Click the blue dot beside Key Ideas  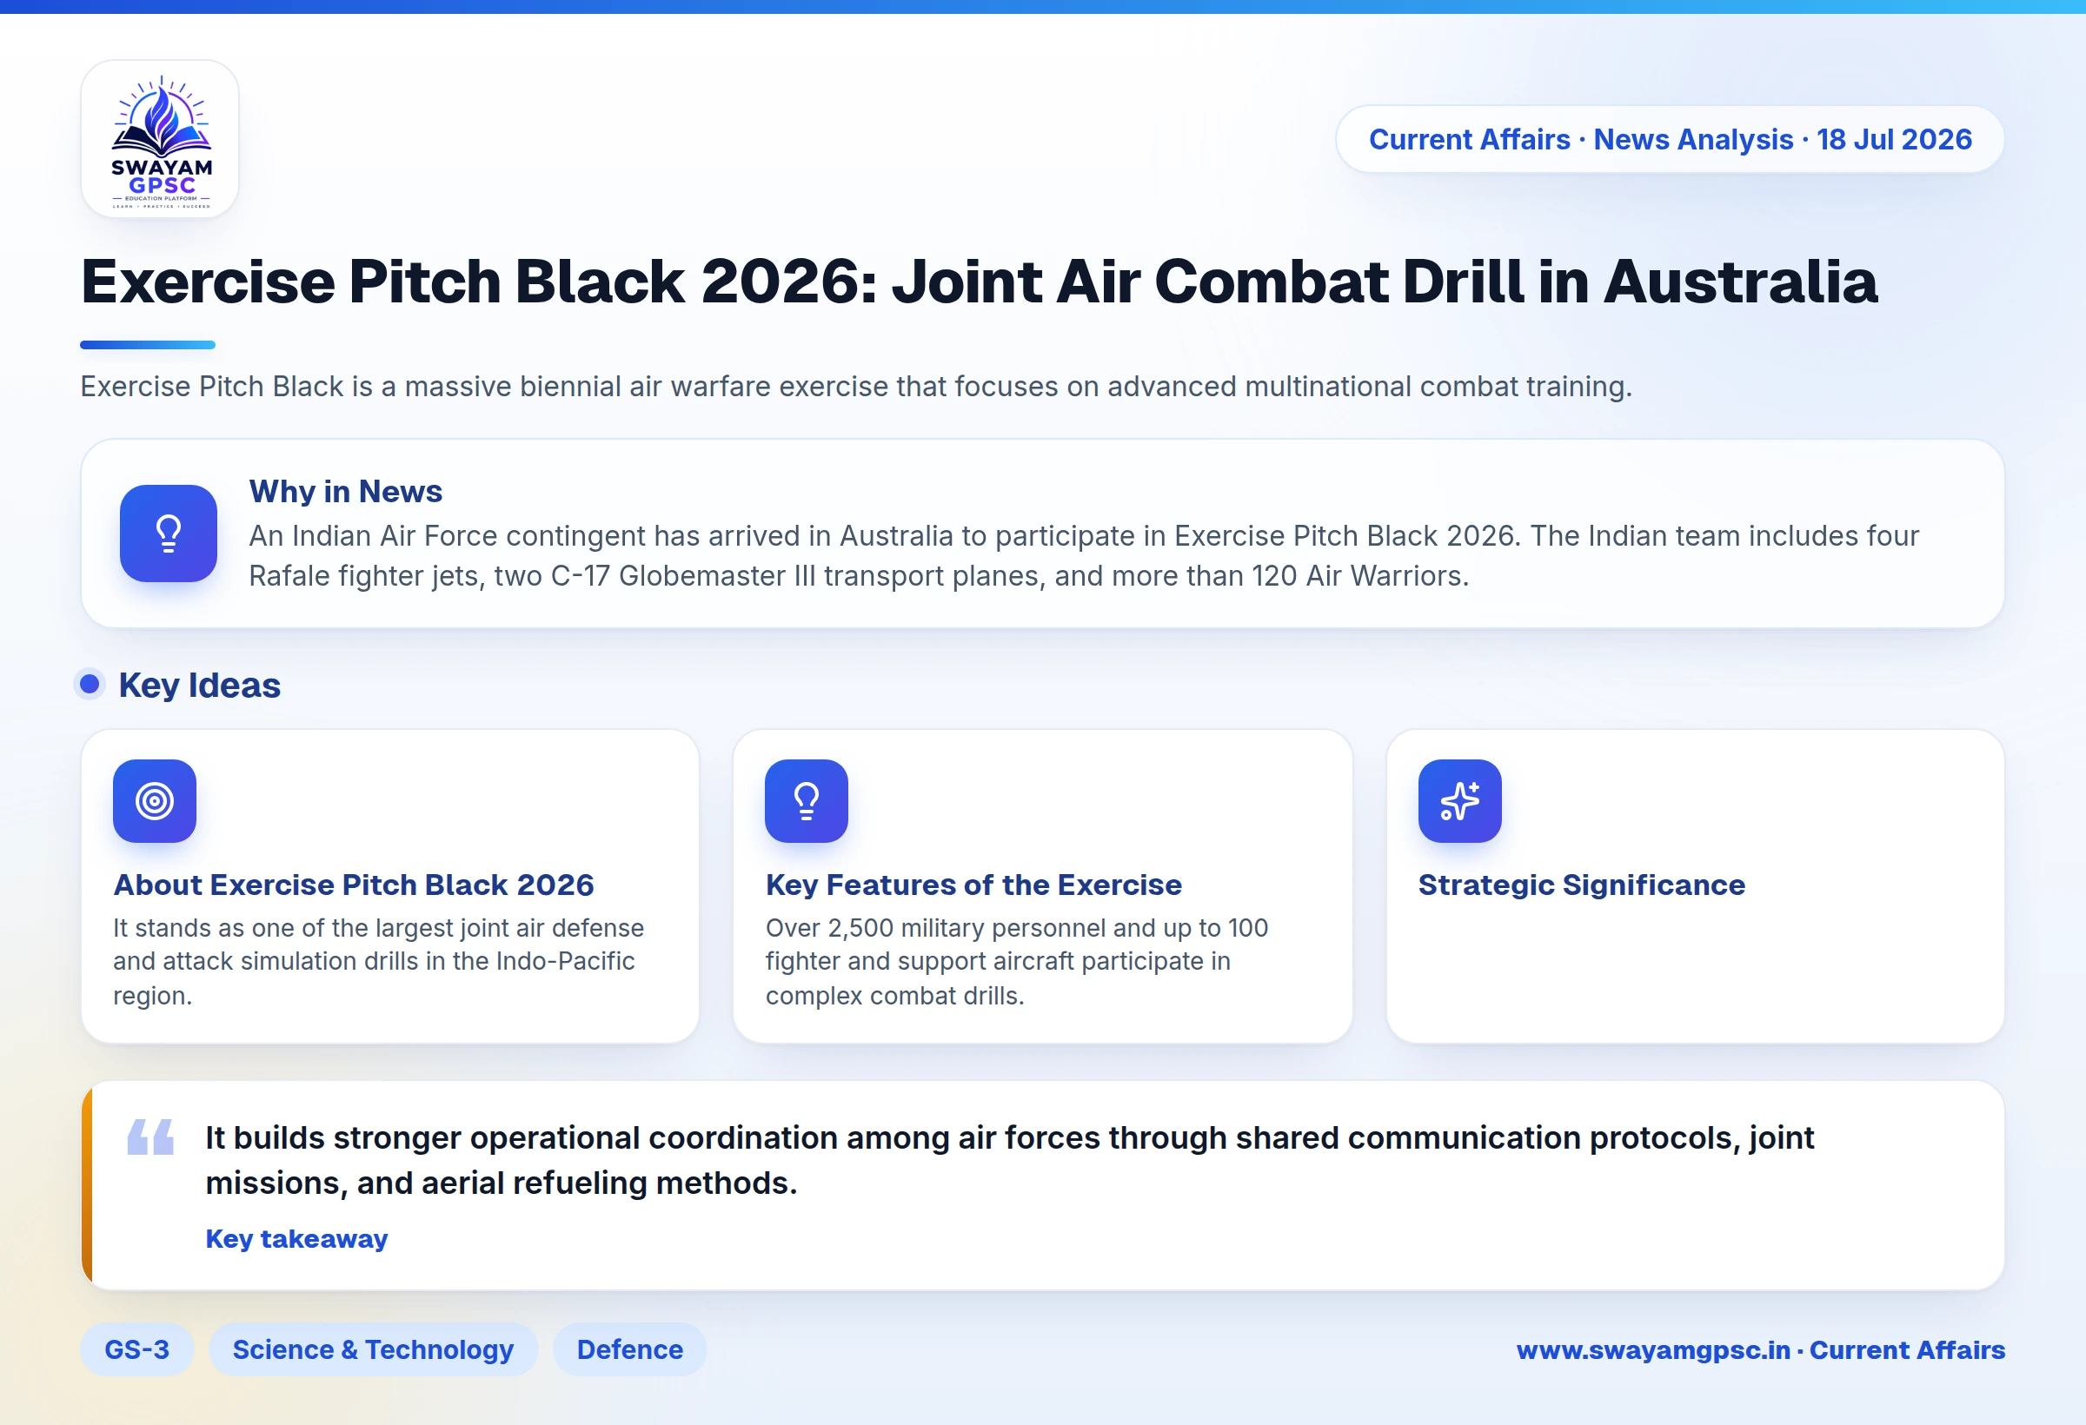pos(90,685)
